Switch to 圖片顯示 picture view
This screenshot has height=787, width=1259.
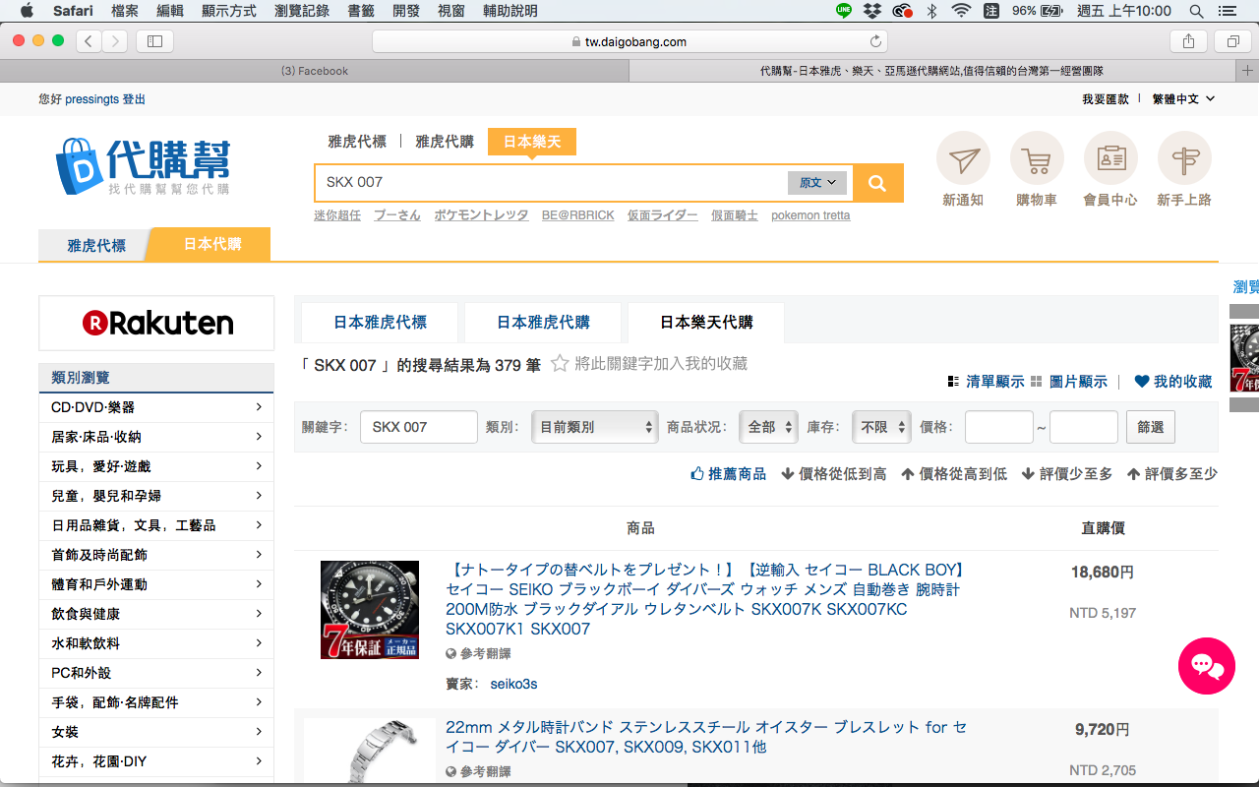(x=1069, y=382)
